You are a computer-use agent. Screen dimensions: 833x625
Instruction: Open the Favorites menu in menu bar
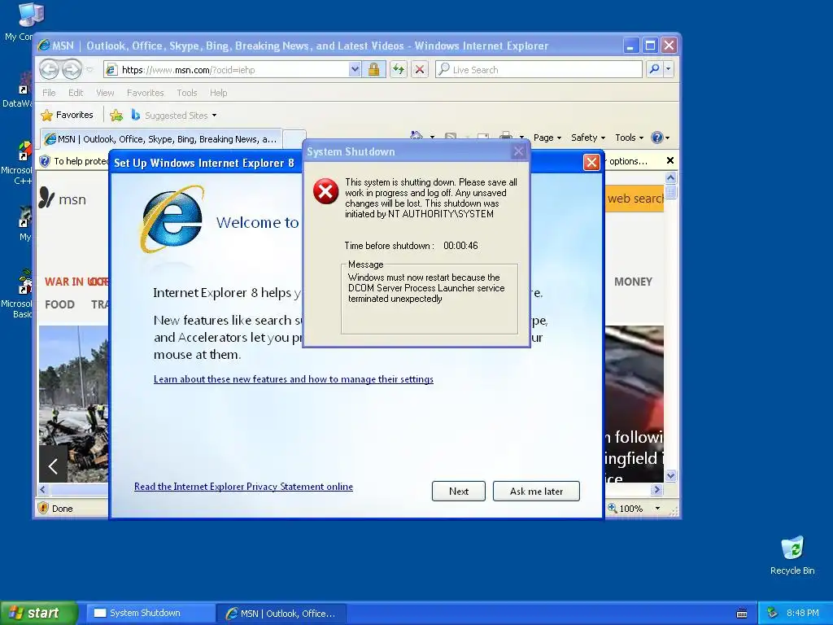[x=145, y=93]
